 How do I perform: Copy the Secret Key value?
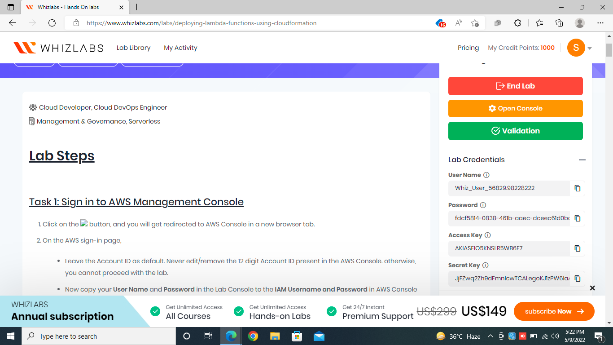[577, 279]
